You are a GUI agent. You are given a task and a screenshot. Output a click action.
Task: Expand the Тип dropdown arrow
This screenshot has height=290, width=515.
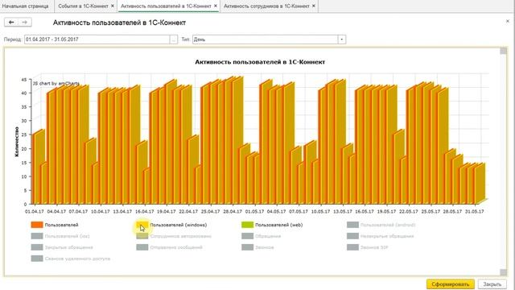click(341, 39)
